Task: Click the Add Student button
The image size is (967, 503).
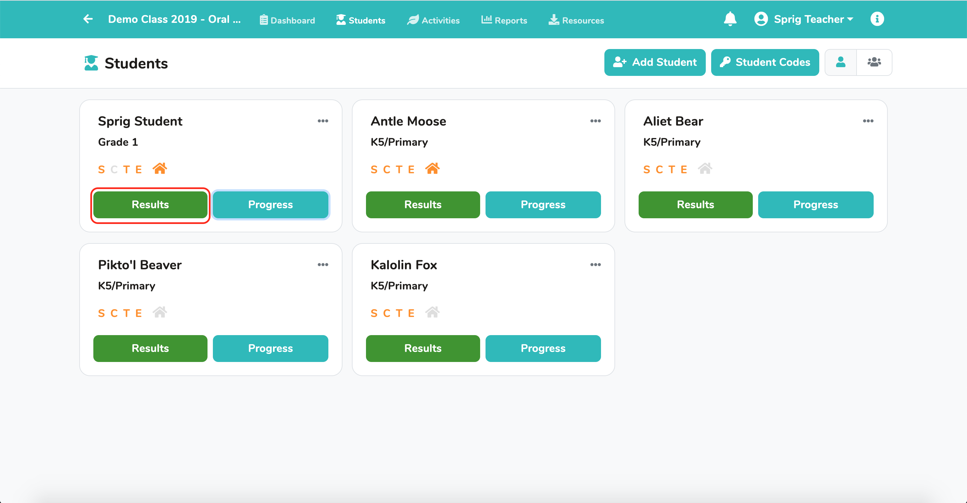Action: [655, 62]
